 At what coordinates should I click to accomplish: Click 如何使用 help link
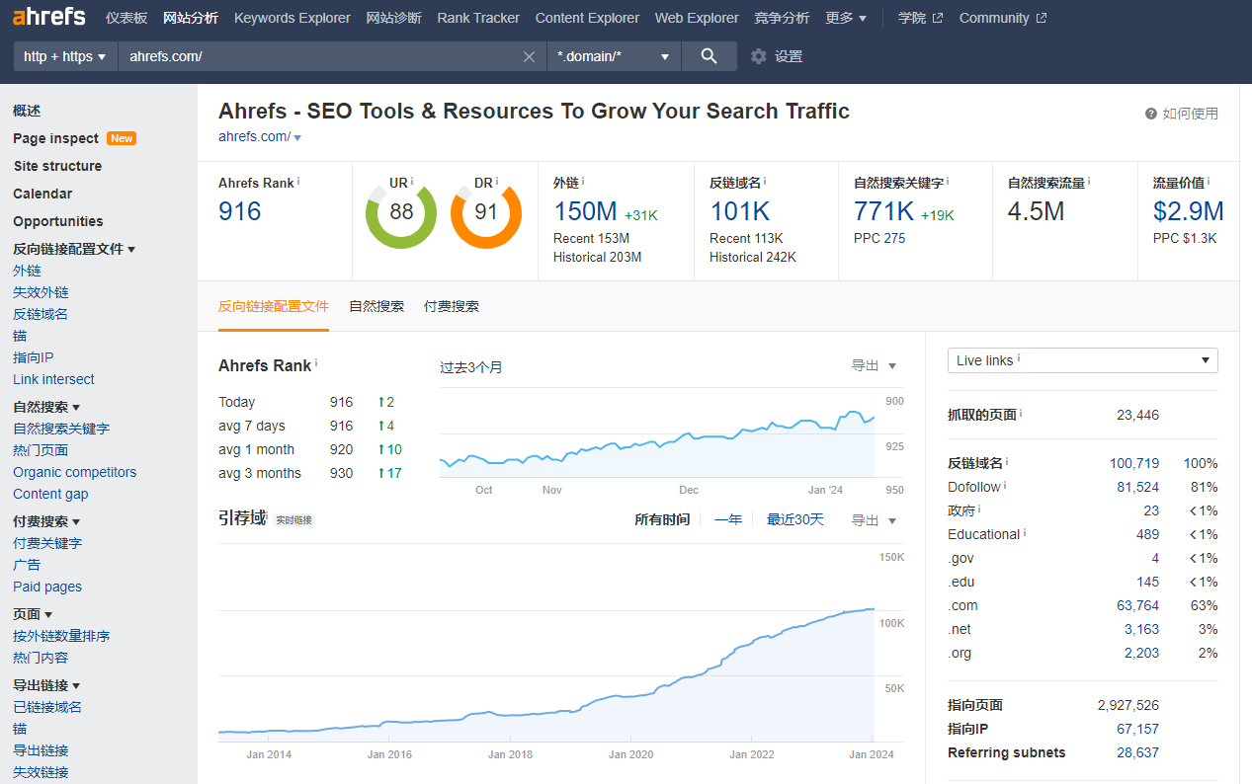point(1191,114)
